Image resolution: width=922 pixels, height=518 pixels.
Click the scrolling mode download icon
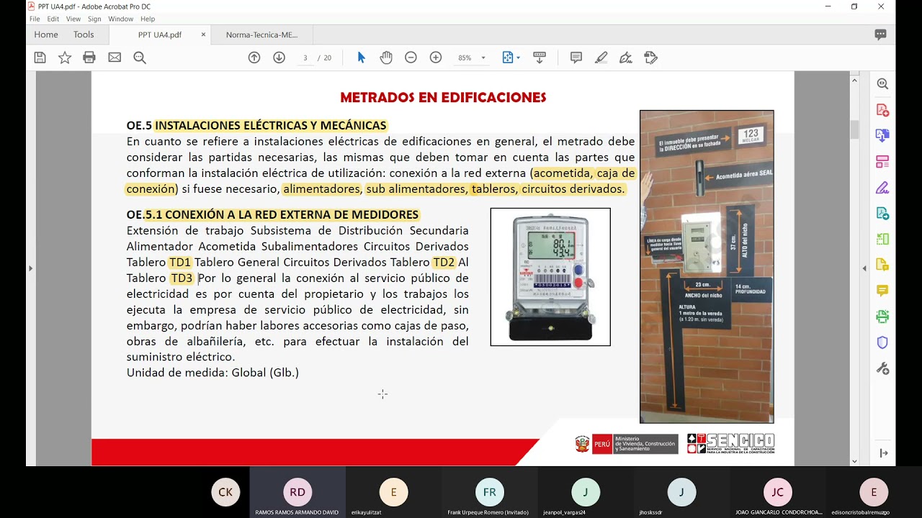(x=540, y=58)
